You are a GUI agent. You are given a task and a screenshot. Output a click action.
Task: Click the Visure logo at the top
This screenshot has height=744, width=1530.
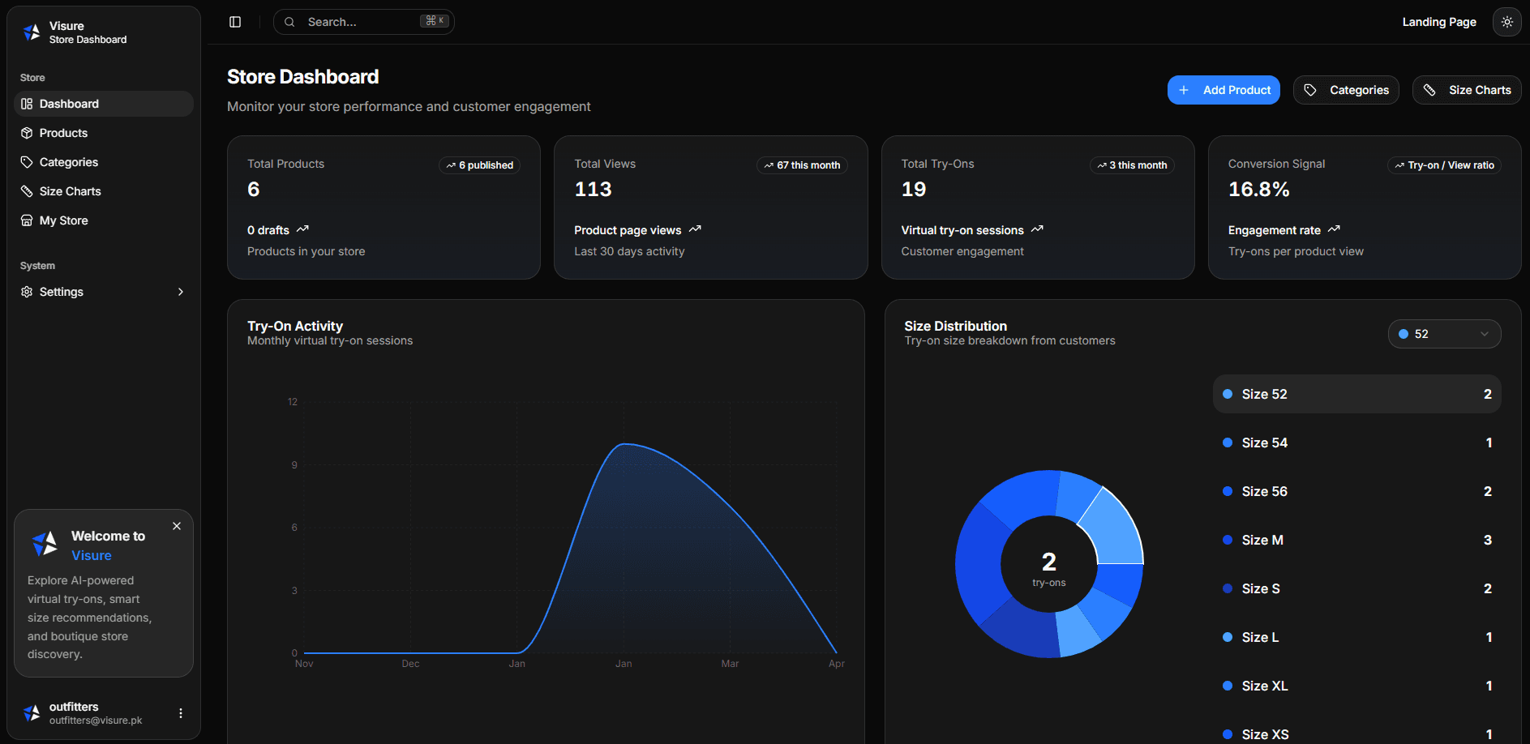(31, 32)
